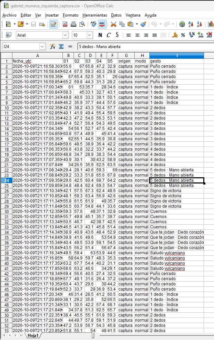Screen dimensions: 214x340
Task: Click the Arial font name field
Action: [x=39, y=35]
